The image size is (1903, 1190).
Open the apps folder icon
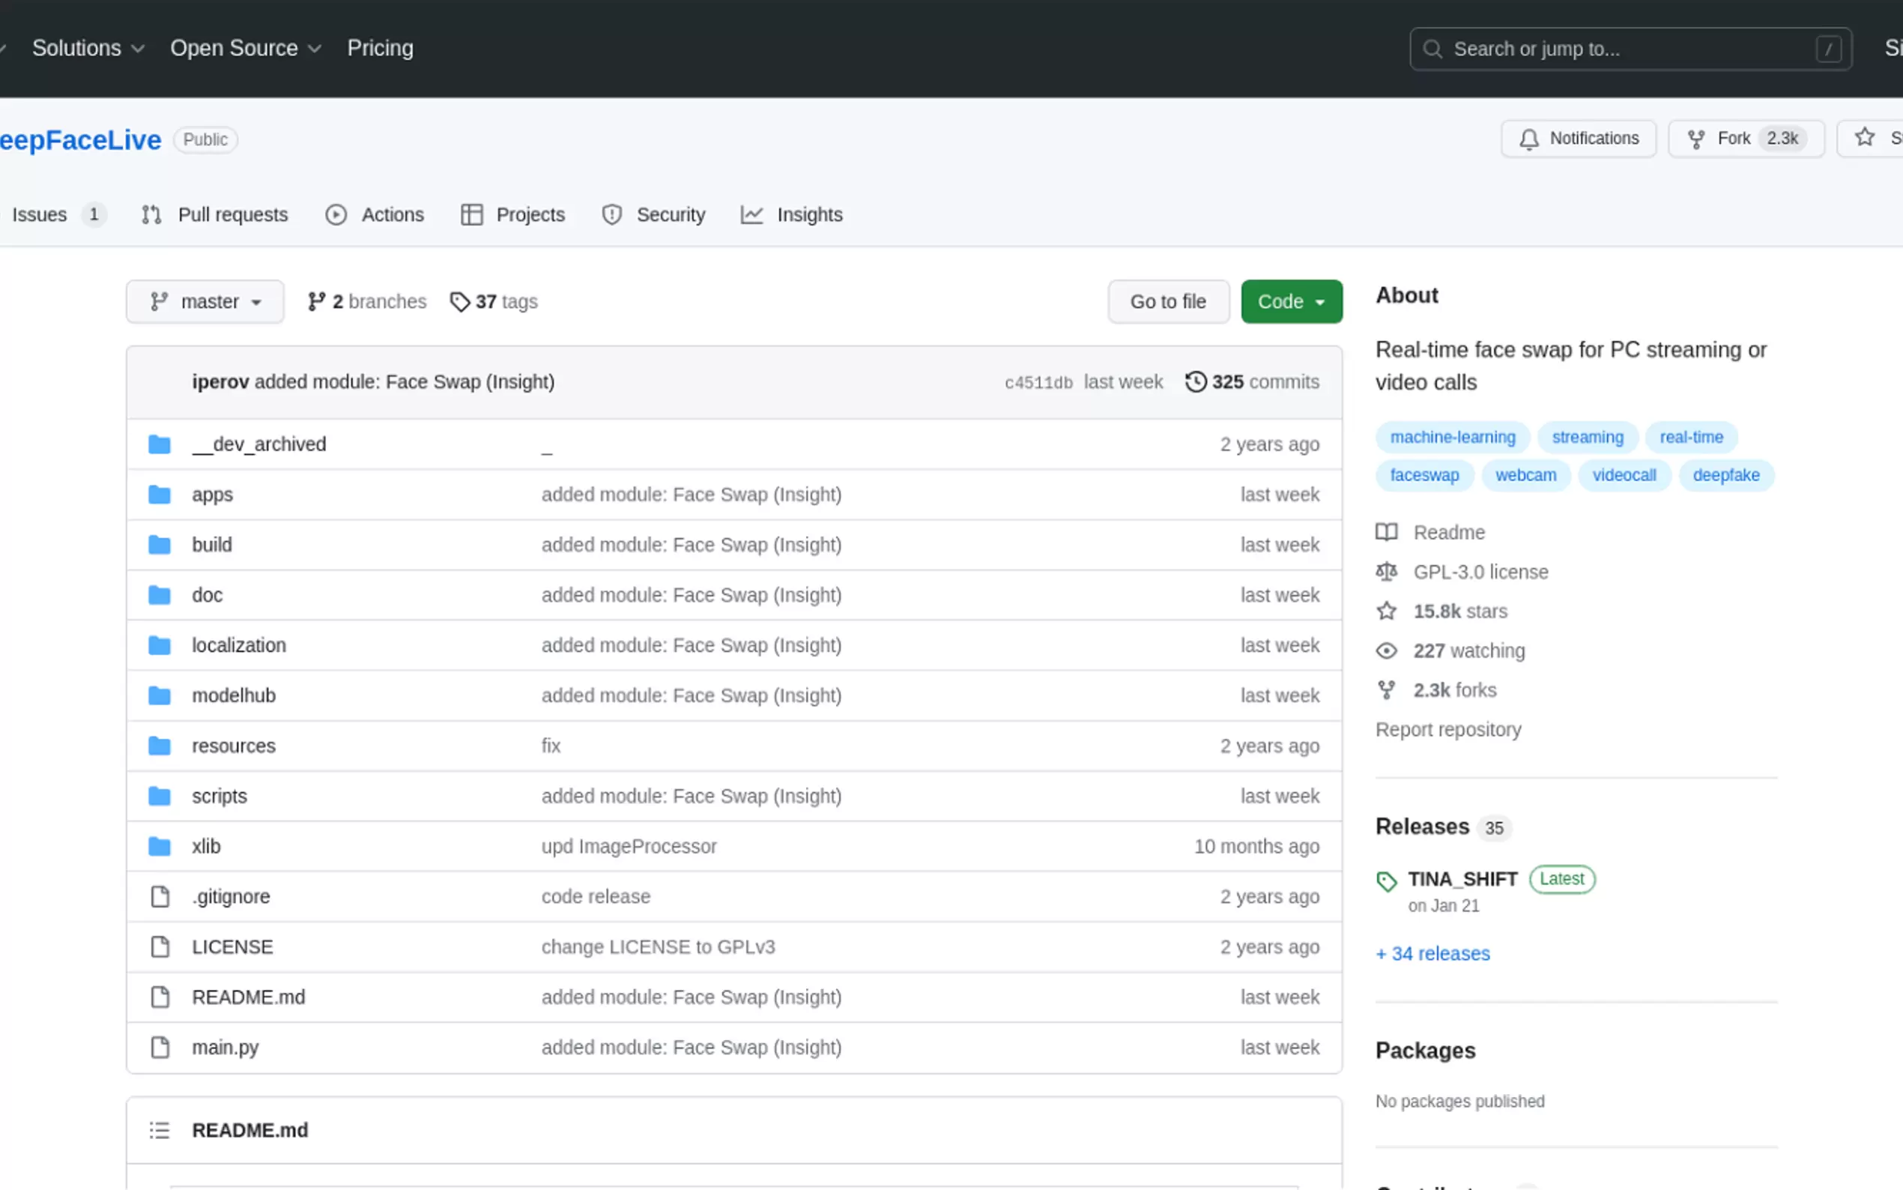point(160,495)
